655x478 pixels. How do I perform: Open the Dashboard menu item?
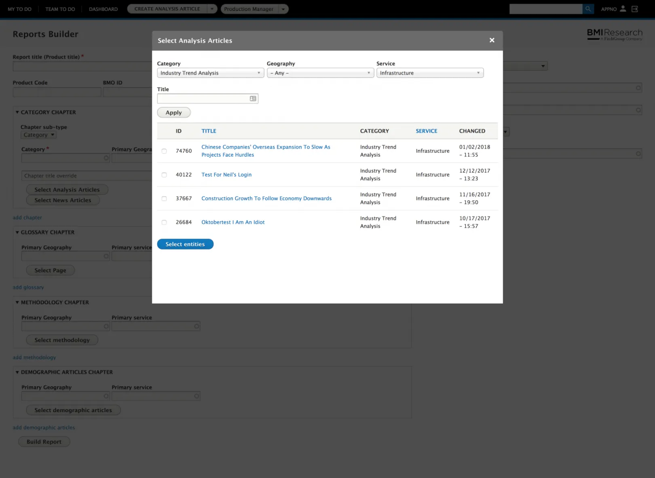(104, 9)
